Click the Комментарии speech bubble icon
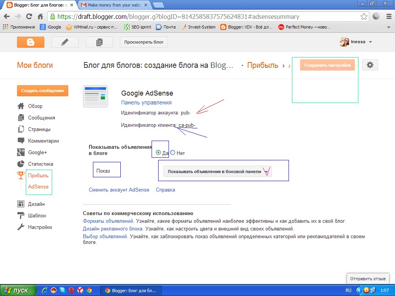395x296 pixels. [21, 141]
